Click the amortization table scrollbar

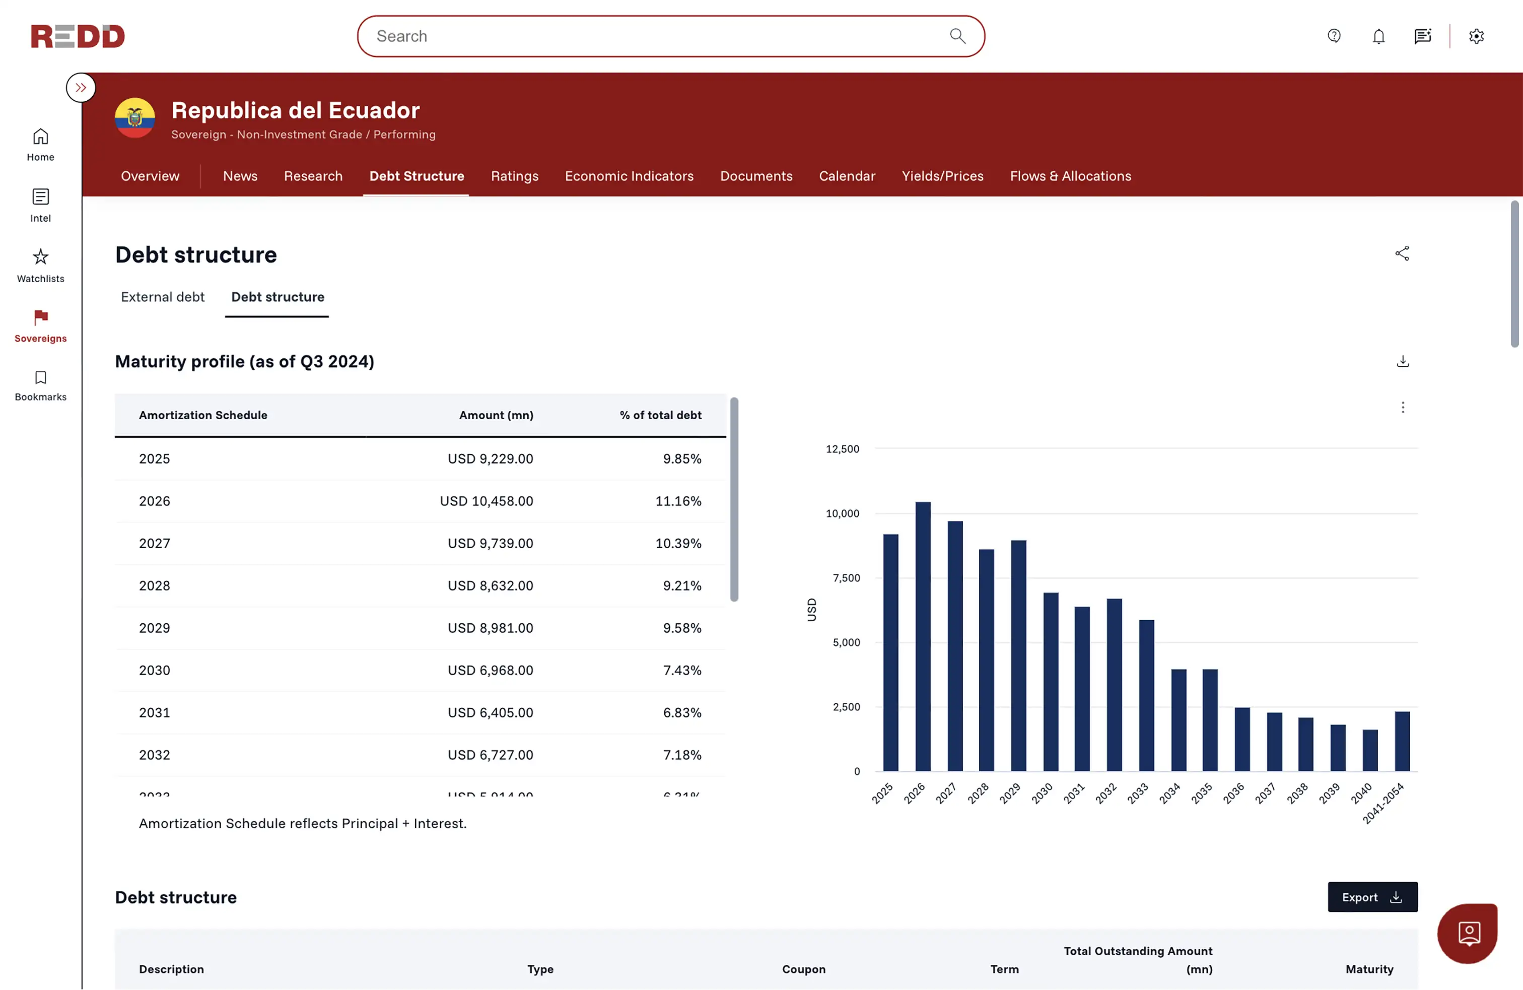[x=734, y=499]
